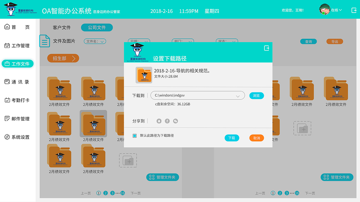Jump to page 16 in pagination
Viewport: 360px width, 202px height.
tap(123, 193)
